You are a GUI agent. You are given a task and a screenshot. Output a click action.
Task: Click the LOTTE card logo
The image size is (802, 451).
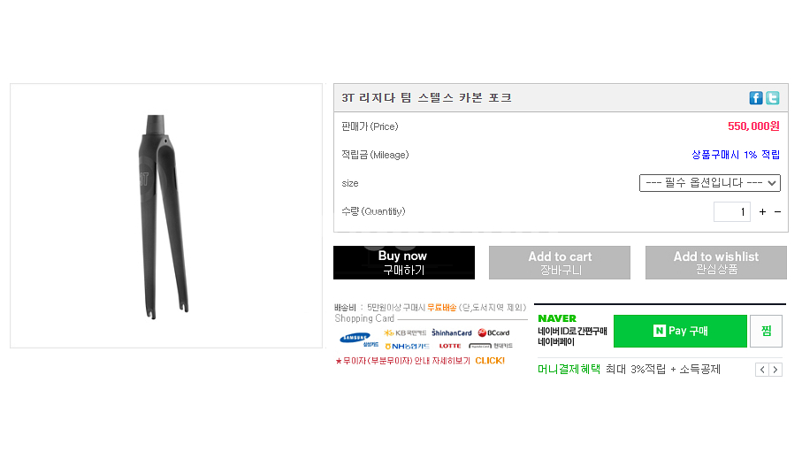(x=449, y=346)
